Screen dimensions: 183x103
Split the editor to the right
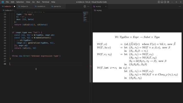85,6
